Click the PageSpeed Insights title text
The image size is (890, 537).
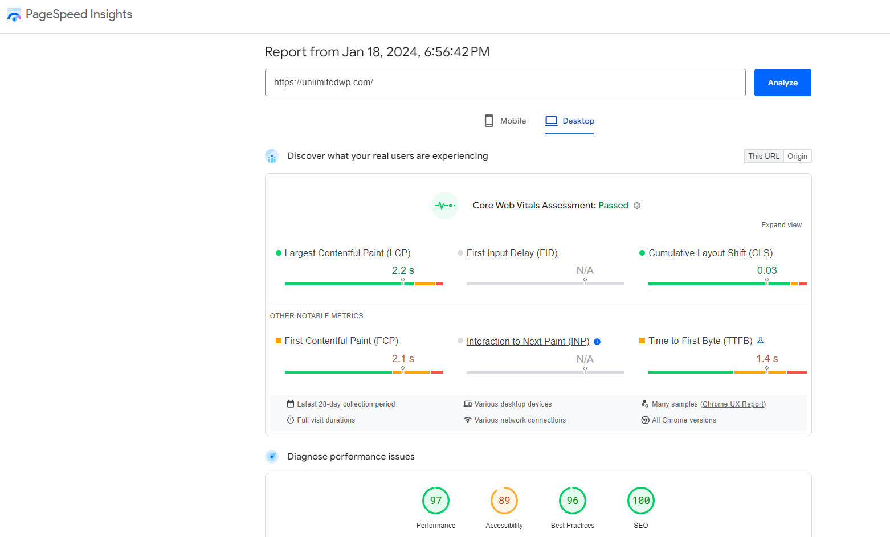point(79,14)
